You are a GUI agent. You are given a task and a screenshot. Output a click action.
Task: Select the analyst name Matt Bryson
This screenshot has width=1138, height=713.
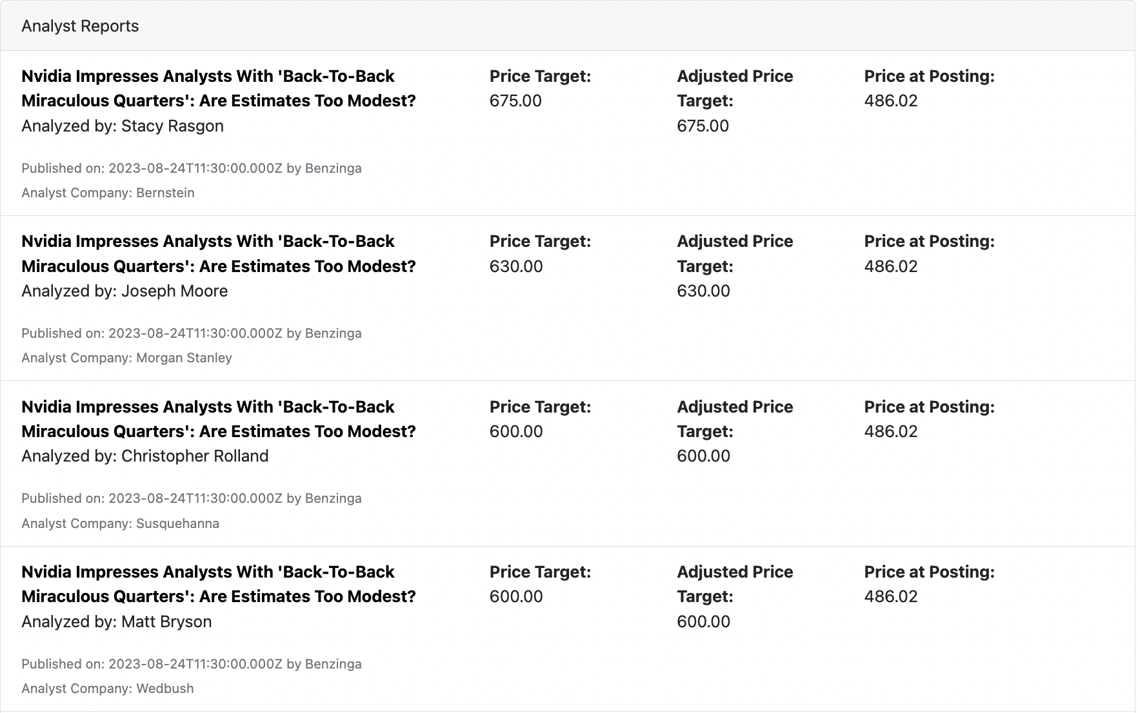click(x=166, y=621)
